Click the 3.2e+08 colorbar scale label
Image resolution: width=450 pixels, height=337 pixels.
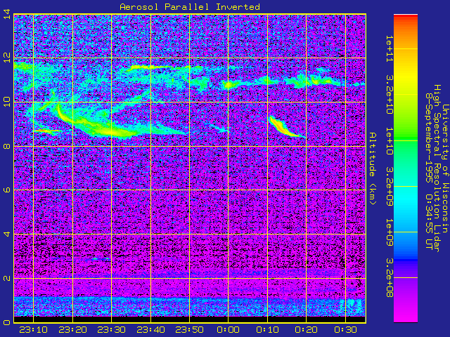tap(389, 278)
